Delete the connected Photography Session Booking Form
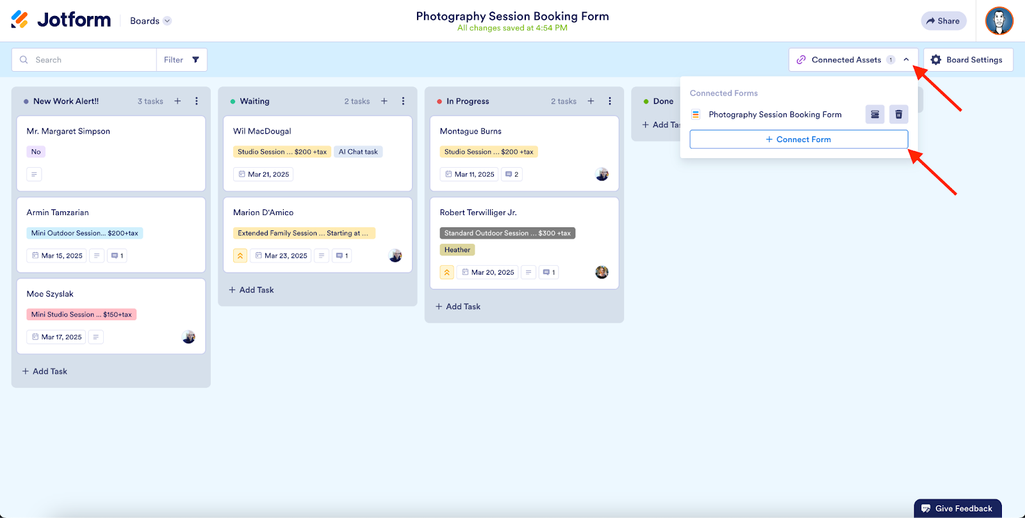 [899, 115]
